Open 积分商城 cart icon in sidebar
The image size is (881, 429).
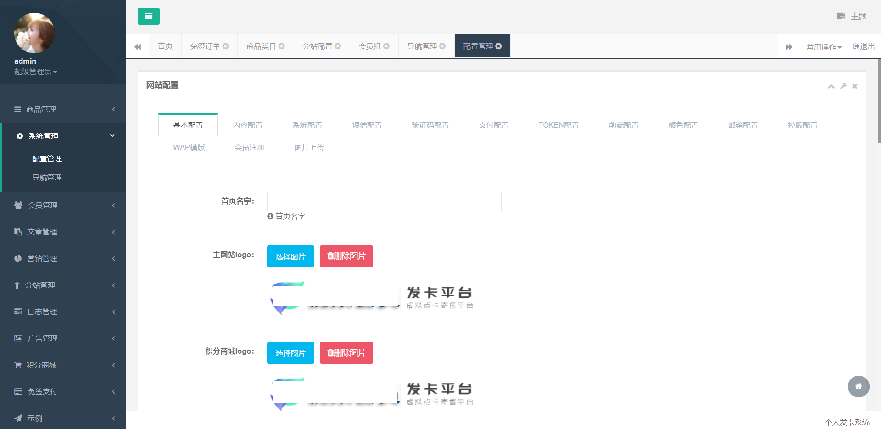pyautogui.click(x=17, y=365)
